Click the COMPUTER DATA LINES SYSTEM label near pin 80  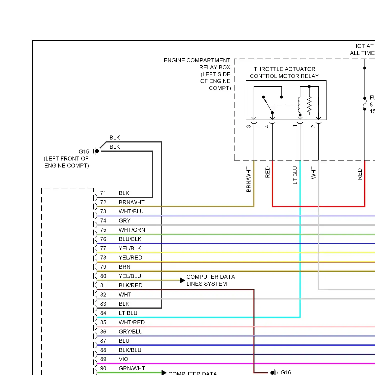(x=211, y=280)
